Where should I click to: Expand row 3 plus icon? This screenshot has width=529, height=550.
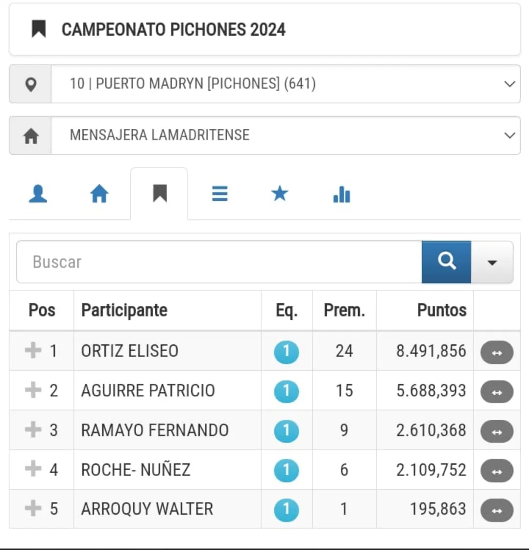pyautogui.click(x=33, y=430)
